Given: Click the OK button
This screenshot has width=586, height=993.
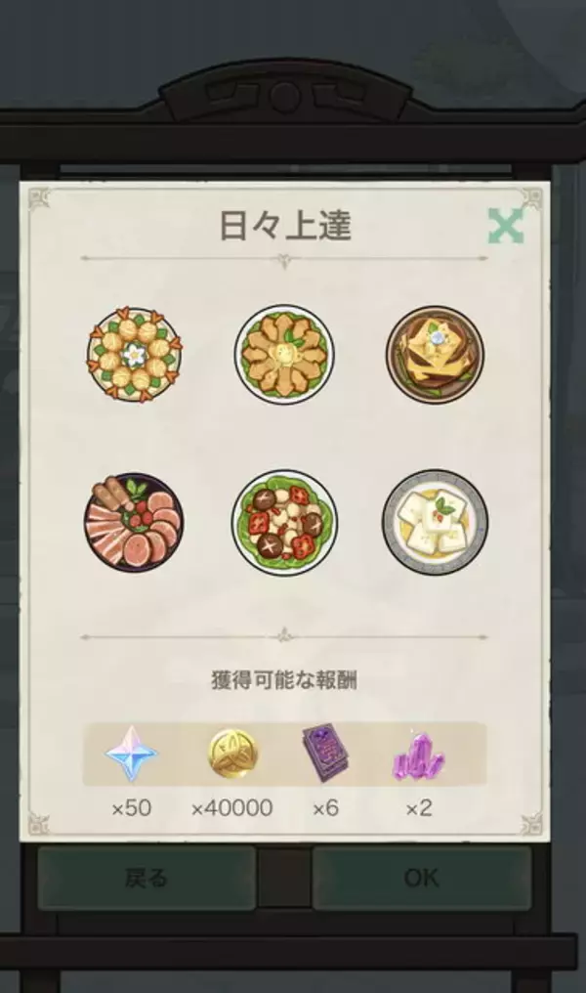Looking at the screenshot, I should pos(422,878).
